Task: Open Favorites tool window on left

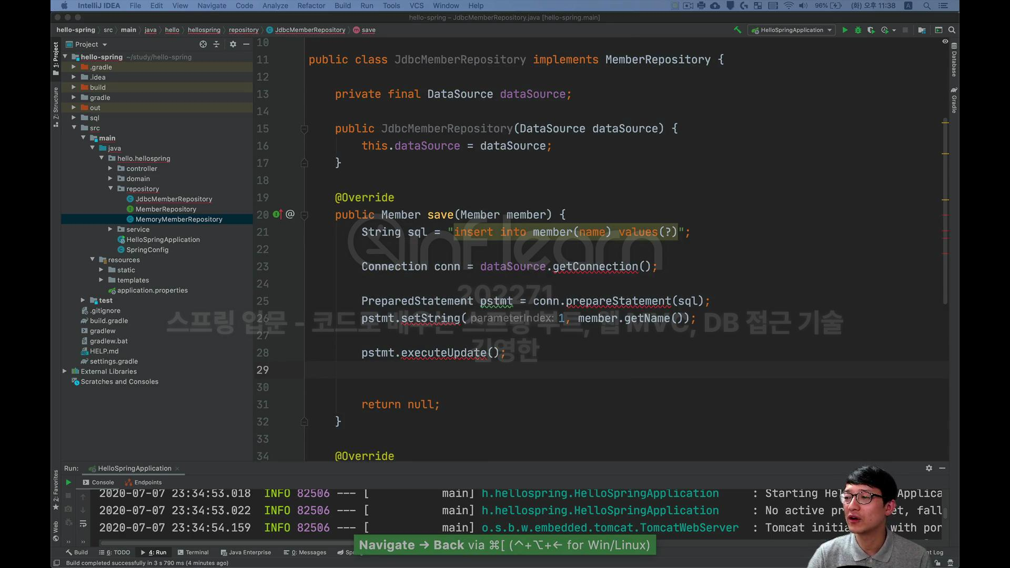Action: point(56,490)
